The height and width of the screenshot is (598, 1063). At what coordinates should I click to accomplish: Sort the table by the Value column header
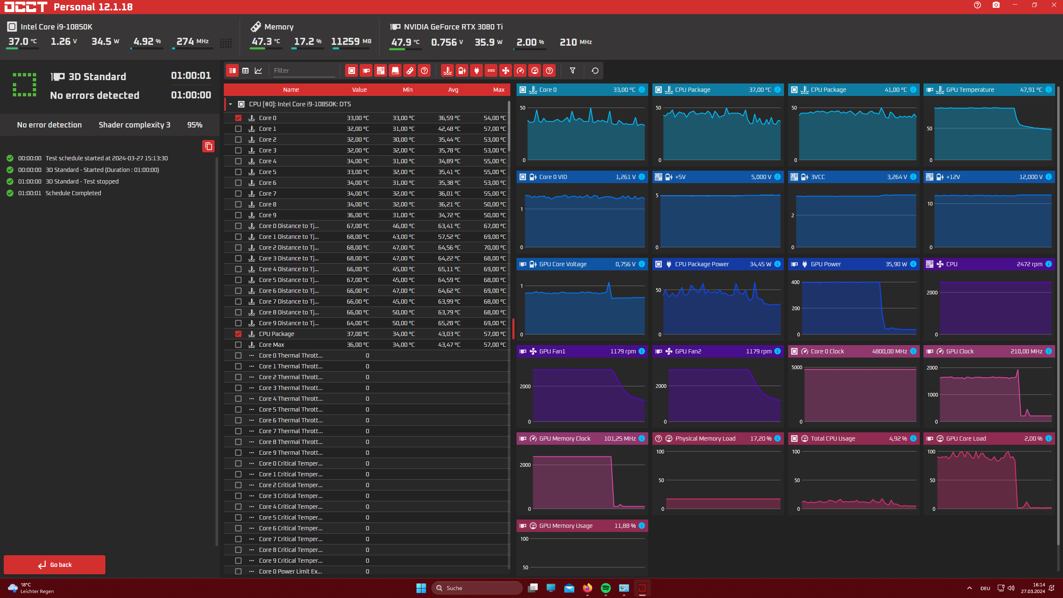click(360, 90)
